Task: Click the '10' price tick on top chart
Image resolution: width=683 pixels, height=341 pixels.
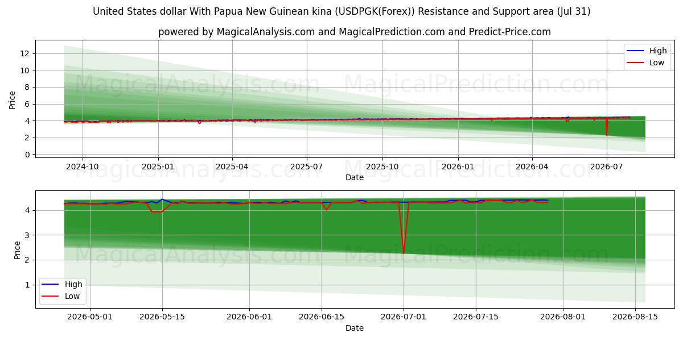Action: (26, 70)
